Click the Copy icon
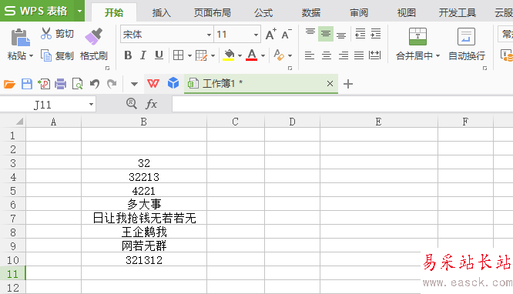Viewport: 513px width, 294px height. [46, 55]
